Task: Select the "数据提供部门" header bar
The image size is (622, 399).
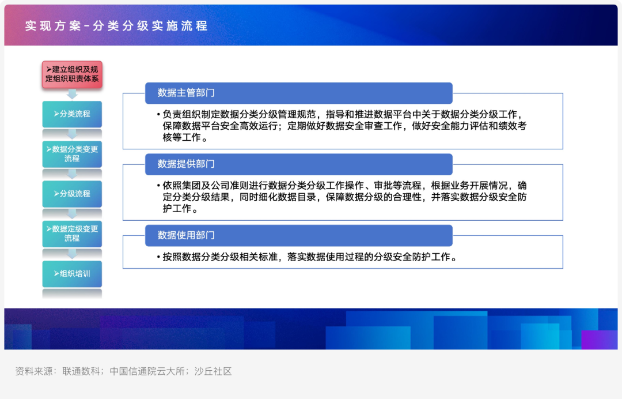Action: 298,164
